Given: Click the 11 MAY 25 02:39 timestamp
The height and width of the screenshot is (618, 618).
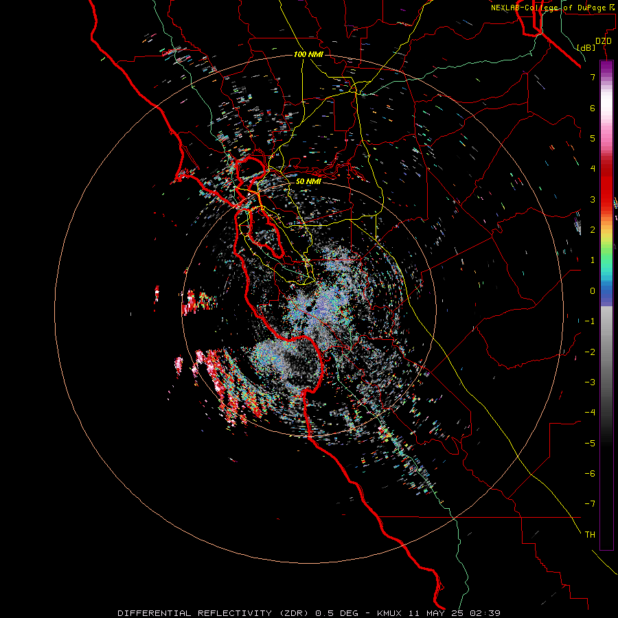Looking at the screenshot, I should point(455,613).
